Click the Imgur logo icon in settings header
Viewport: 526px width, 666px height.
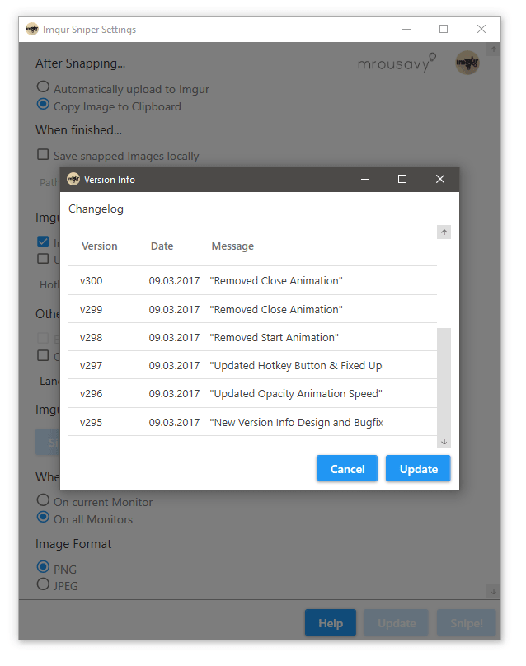(467, 63)
